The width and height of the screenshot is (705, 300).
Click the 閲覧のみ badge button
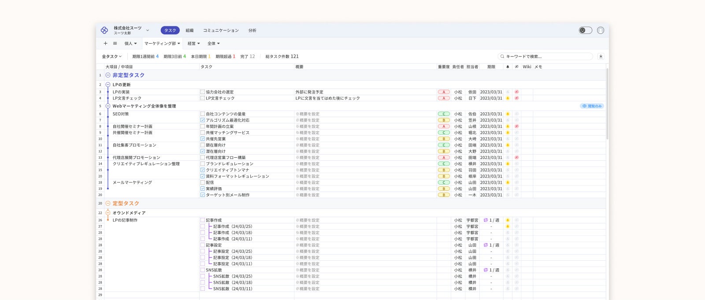(x=592, y=106)
